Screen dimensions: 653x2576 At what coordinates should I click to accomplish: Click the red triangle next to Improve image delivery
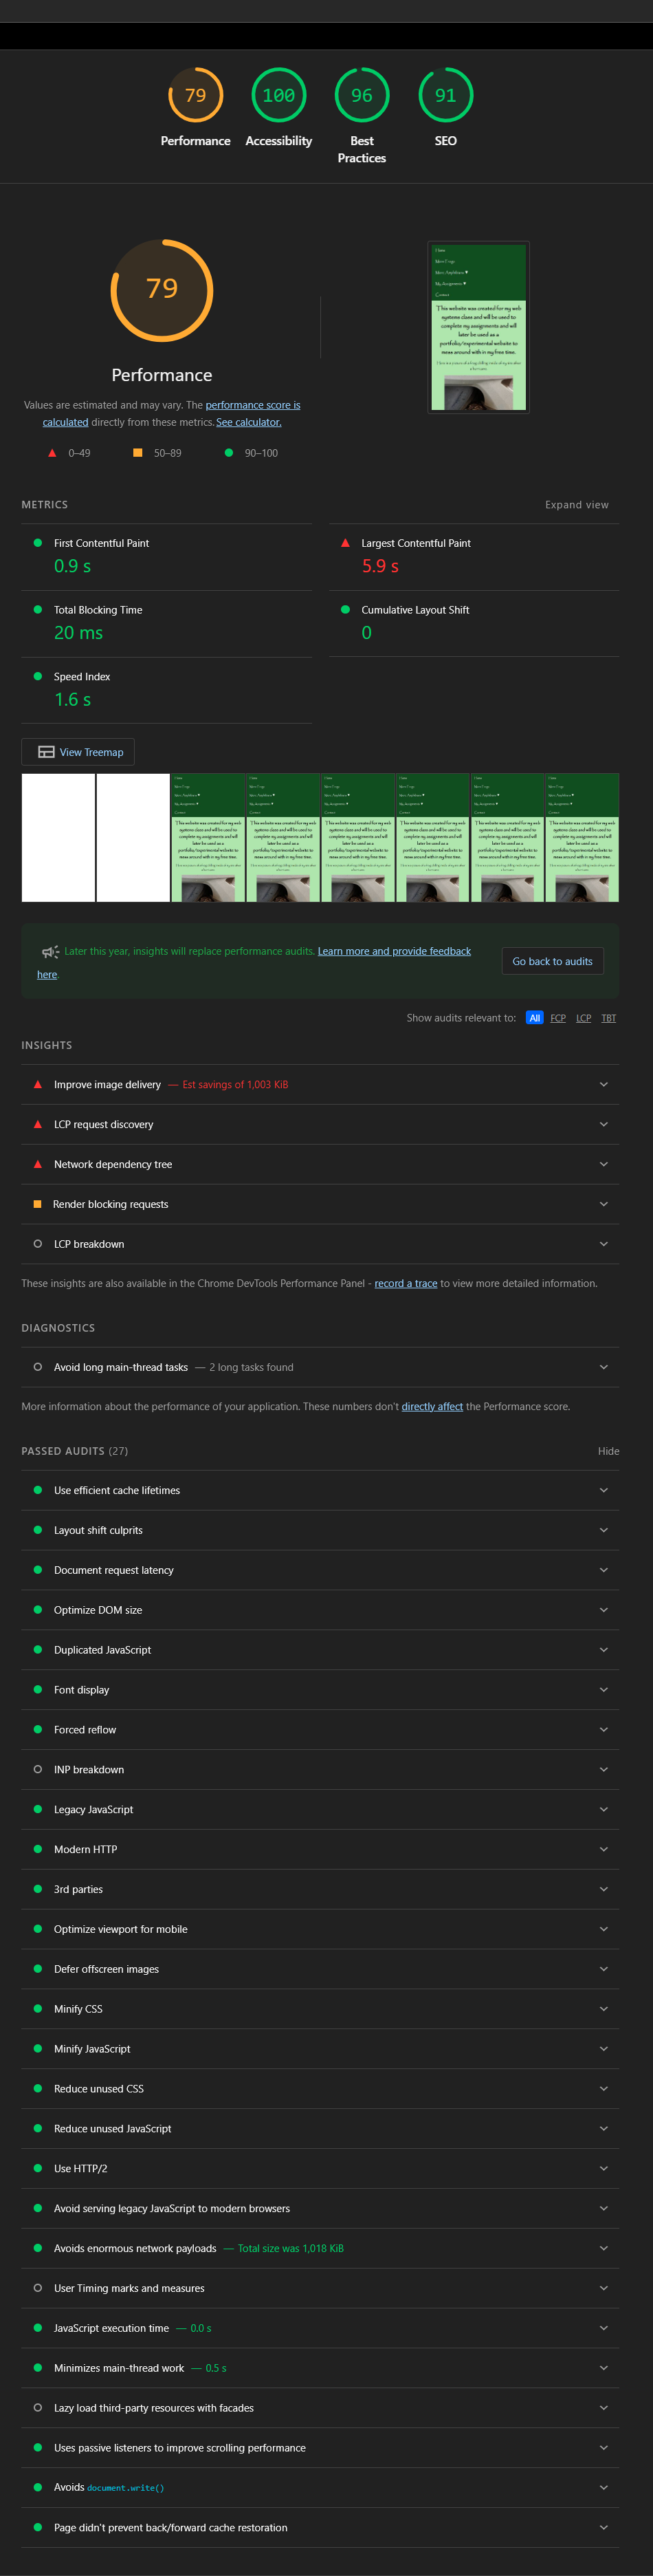click(x=38, y=1084)
